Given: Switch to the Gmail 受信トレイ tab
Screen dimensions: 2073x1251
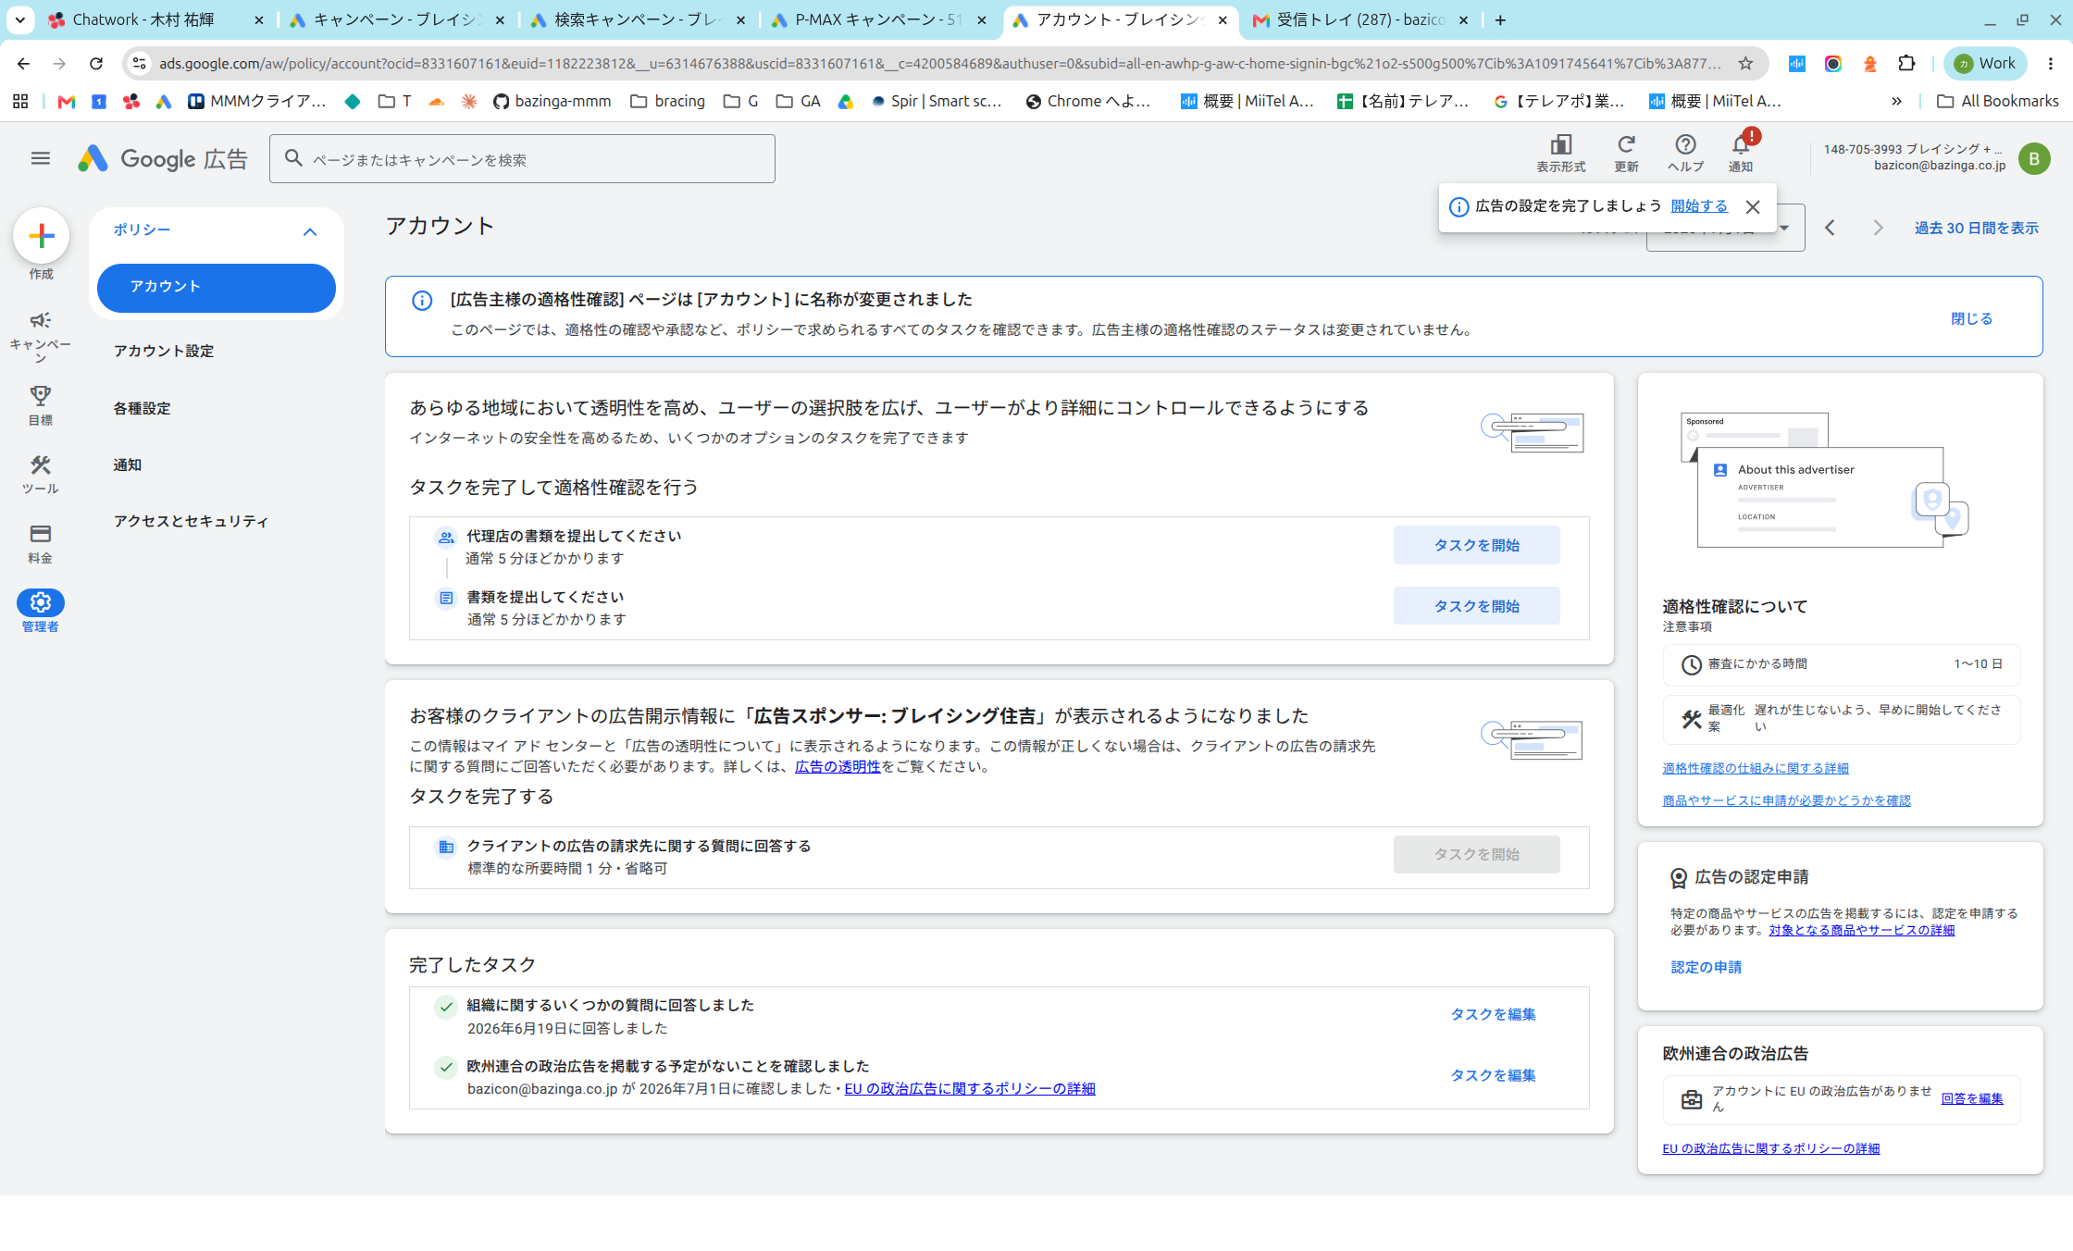Looking at the screenshot, I should tap(1360, 19).
